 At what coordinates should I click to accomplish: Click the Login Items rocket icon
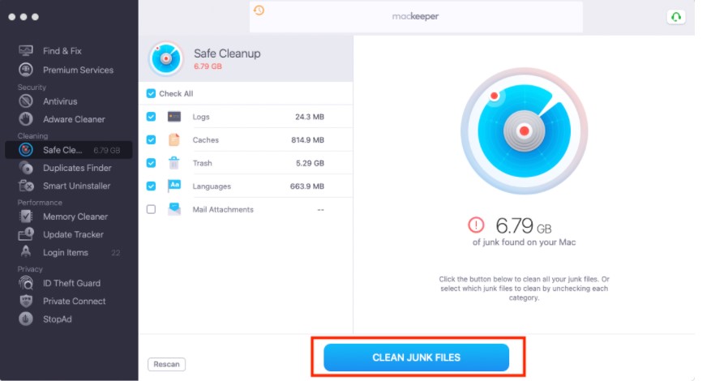click(26, 252)
